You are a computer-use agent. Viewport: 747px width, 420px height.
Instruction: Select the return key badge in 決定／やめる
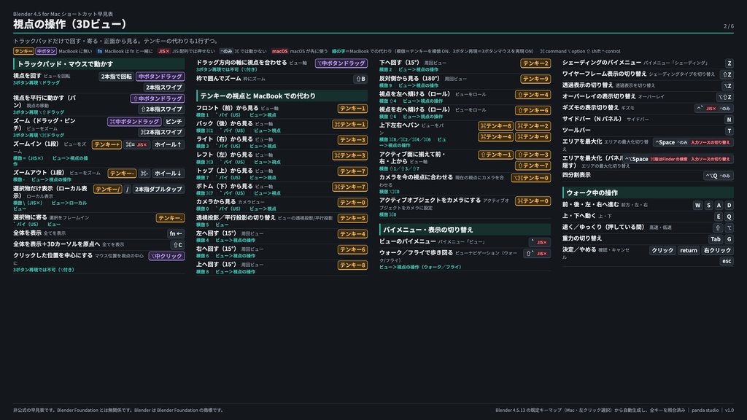click(x=689, y=250)
